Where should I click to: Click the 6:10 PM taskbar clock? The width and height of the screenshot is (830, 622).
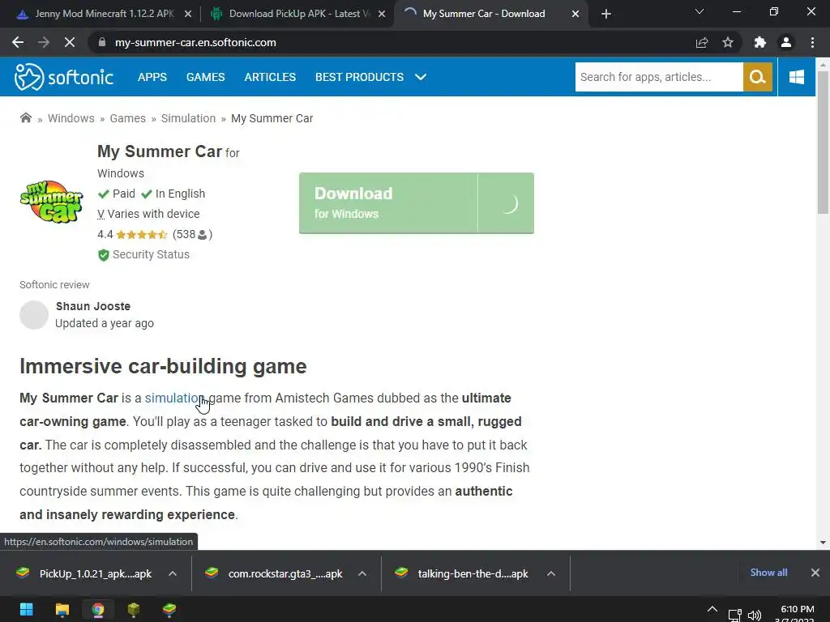tap(798, 609)
